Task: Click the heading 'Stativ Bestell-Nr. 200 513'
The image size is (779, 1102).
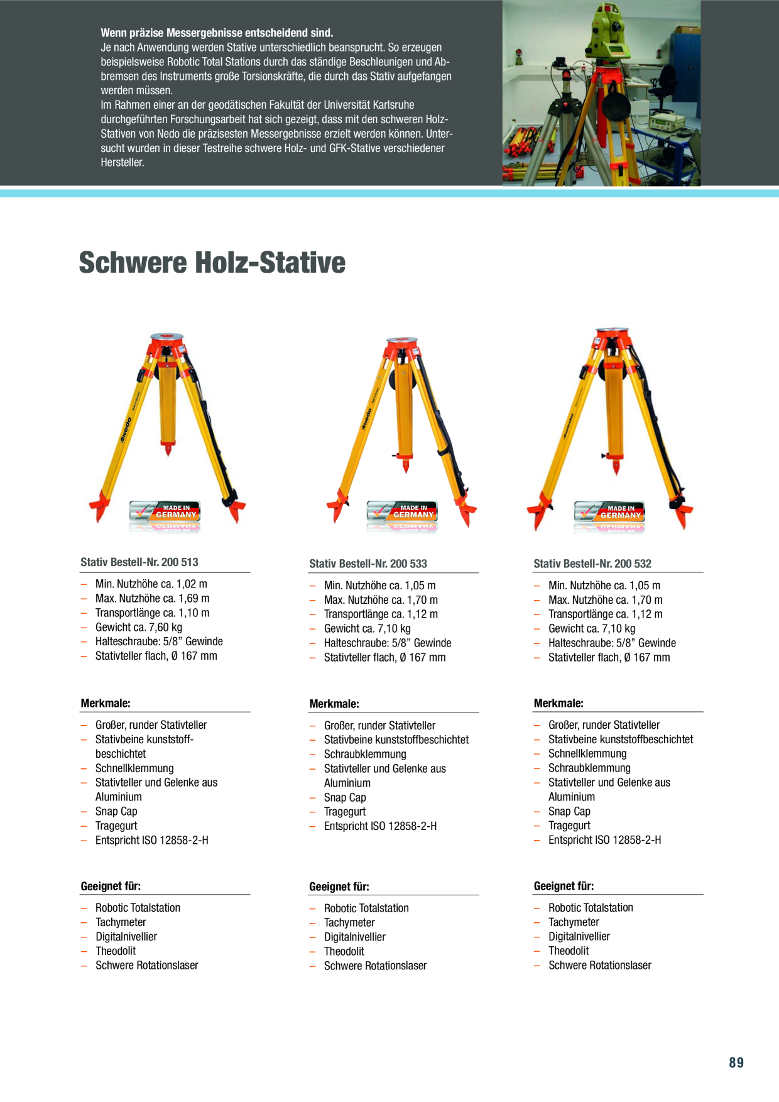Action: [139, 562]
